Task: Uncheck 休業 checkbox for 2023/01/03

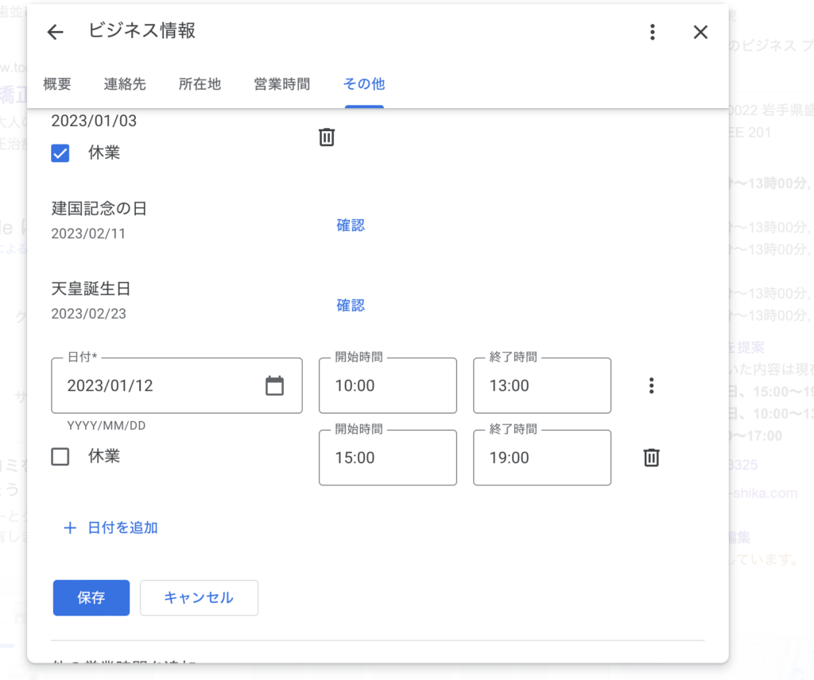Action: [60, 153]
